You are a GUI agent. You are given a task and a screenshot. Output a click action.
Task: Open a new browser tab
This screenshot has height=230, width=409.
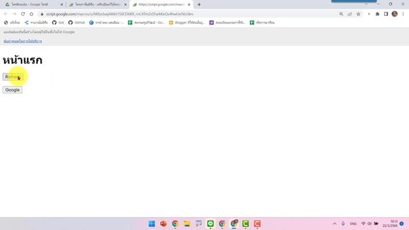[x=199, y=4]
